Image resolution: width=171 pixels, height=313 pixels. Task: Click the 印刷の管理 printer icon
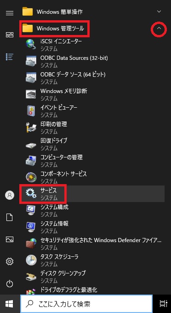(31, 128)
